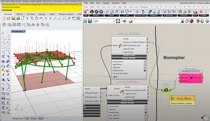Select the Text T tool

(x=3, y=89)
